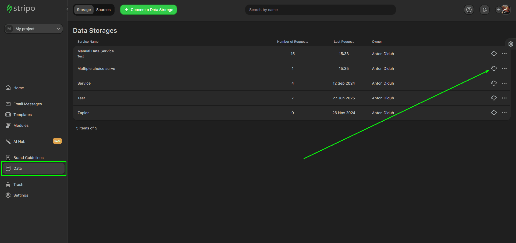Open AI Hub from the sidebar
Viewport: 516px width, 243px height.
[19, 142]
